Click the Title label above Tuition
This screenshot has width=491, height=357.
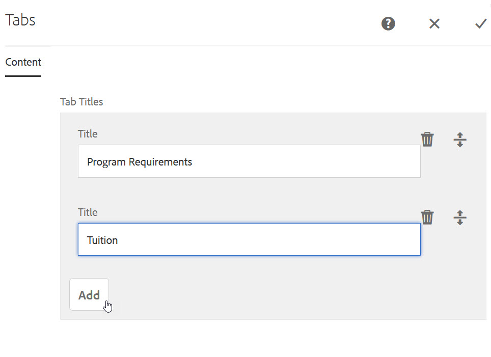88,212
